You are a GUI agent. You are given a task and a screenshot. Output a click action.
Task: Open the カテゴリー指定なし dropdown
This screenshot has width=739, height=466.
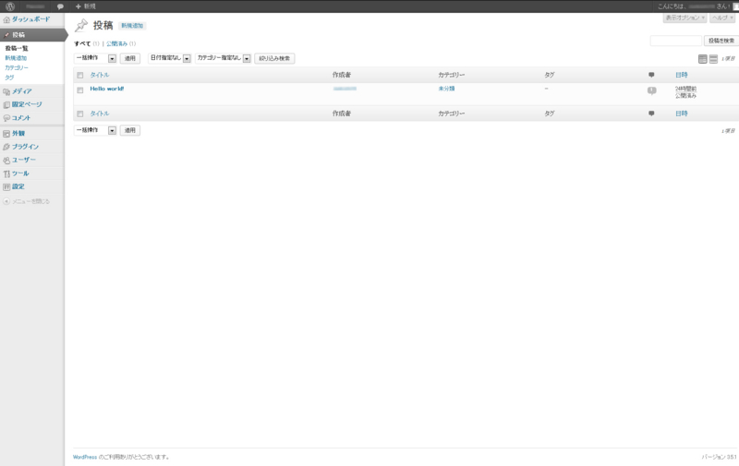(223, 58)
